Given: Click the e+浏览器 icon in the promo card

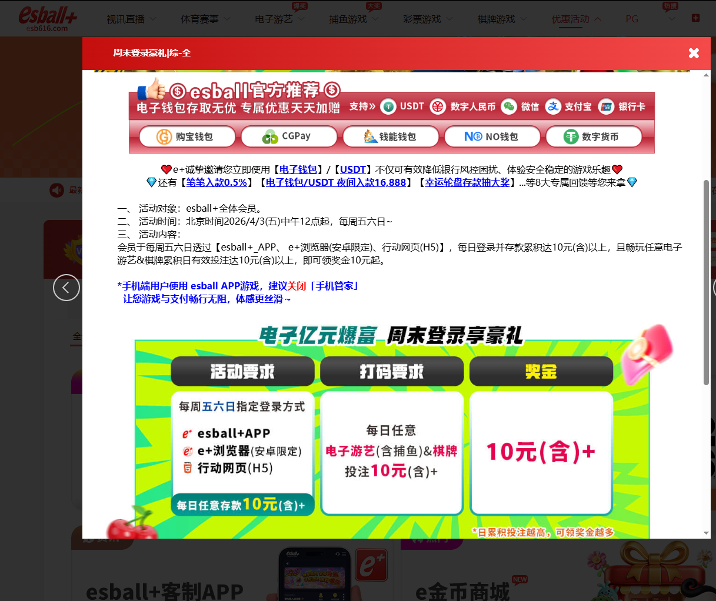Looking at the screenshot, I should [x=188, y=451].
